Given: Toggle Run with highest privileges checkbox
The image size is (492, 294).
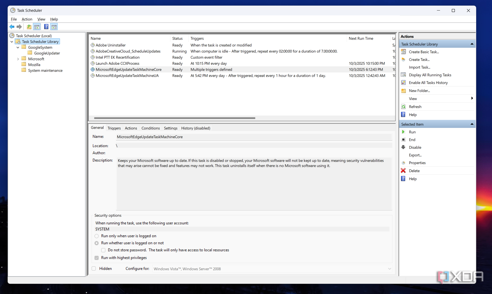Looking at the screenshot, I should 97,258.
